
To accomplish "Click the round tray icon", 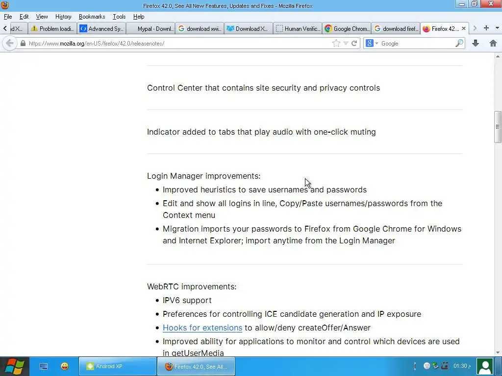I will pyautogui.click(x=427, y=366).
